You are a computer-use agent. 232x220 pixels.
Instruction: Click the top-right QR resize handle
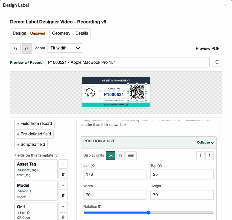tap(146, 83)
